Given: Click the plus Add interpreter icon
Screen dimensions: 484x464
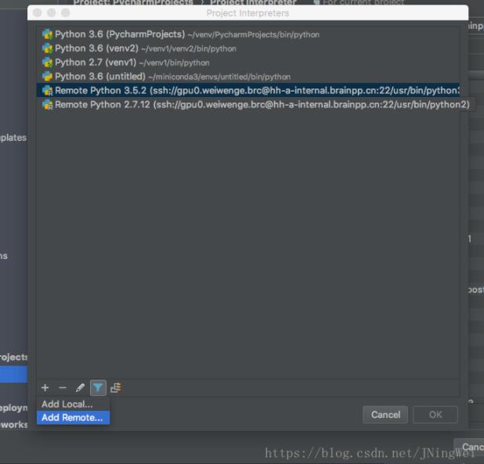Looking at the screenshot, I should coord(45,387).
